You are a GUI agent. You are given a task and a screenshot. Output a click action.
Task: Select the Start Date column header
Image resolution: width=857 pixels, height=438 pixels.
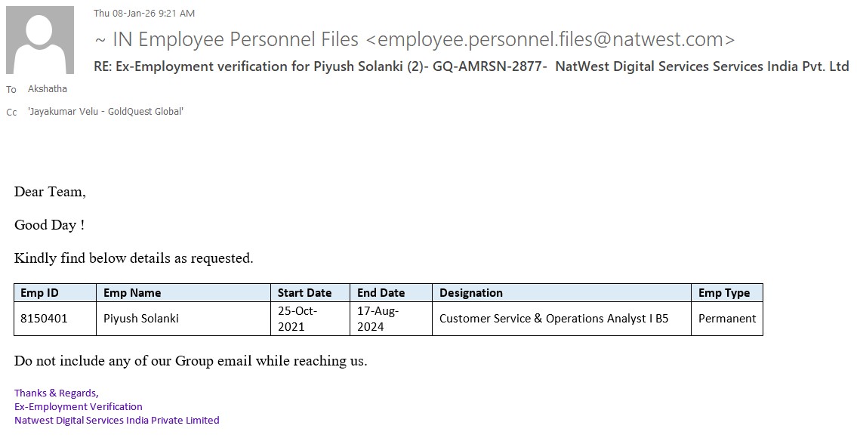point(304,292)
